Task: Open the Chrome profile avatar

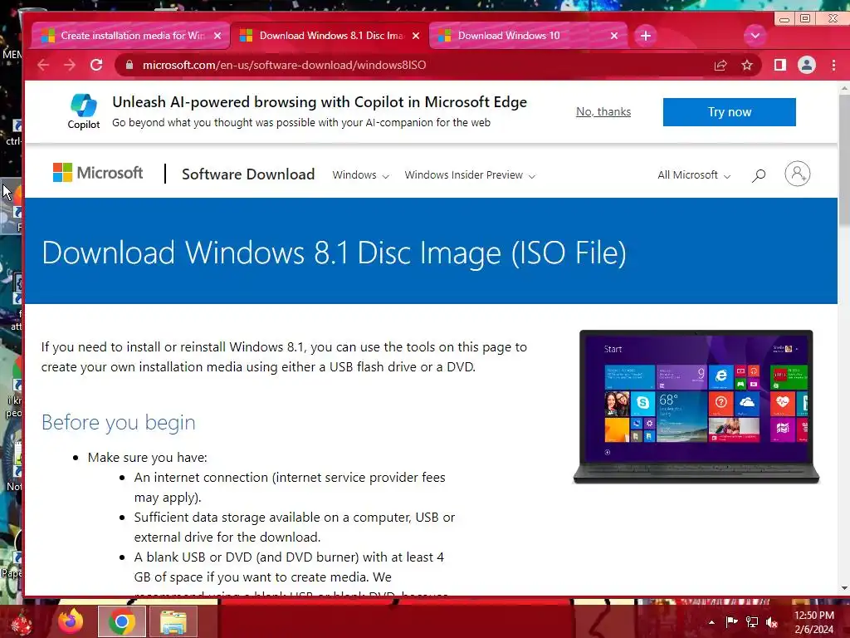Action: point(807,65)
